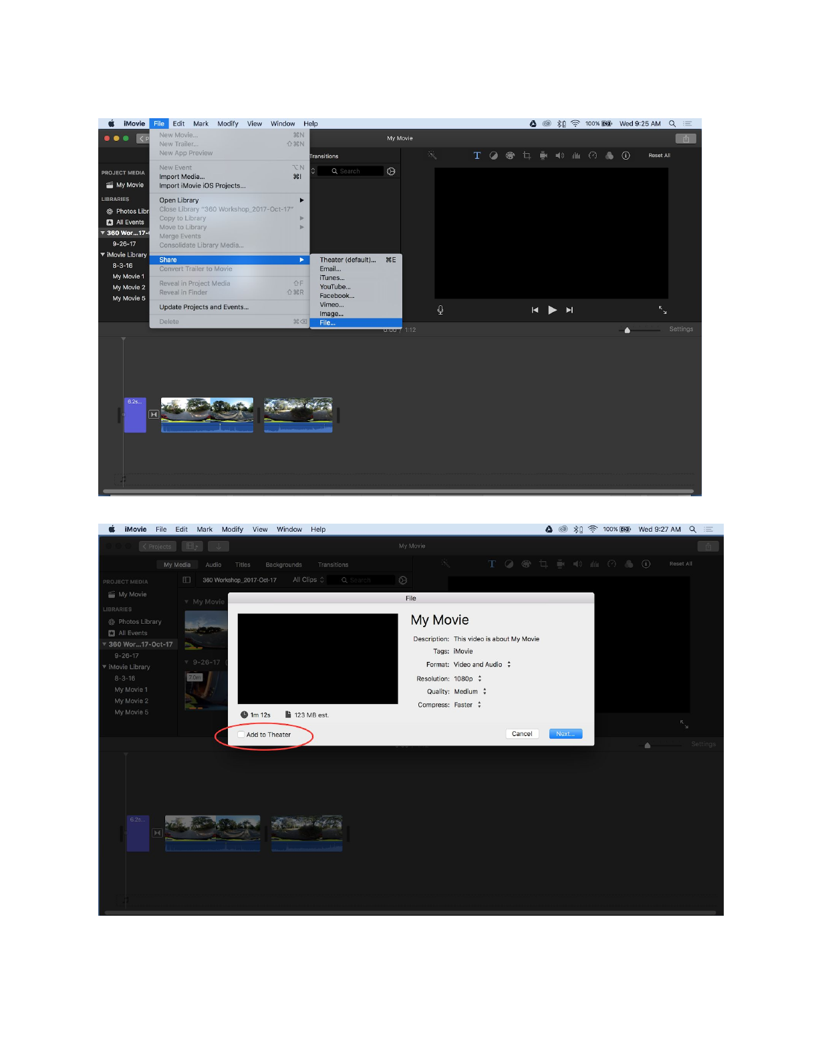
Task: Play the movie in the 9:25 AM viewer
Action: point(552,310)
